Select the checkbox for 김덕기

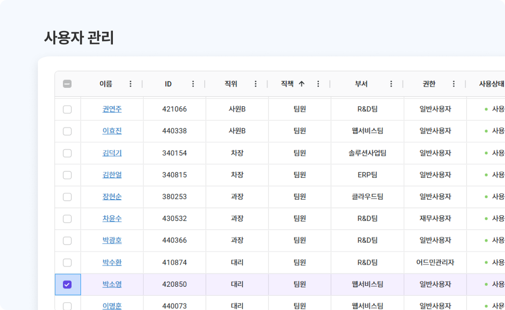tap(67, 153)
